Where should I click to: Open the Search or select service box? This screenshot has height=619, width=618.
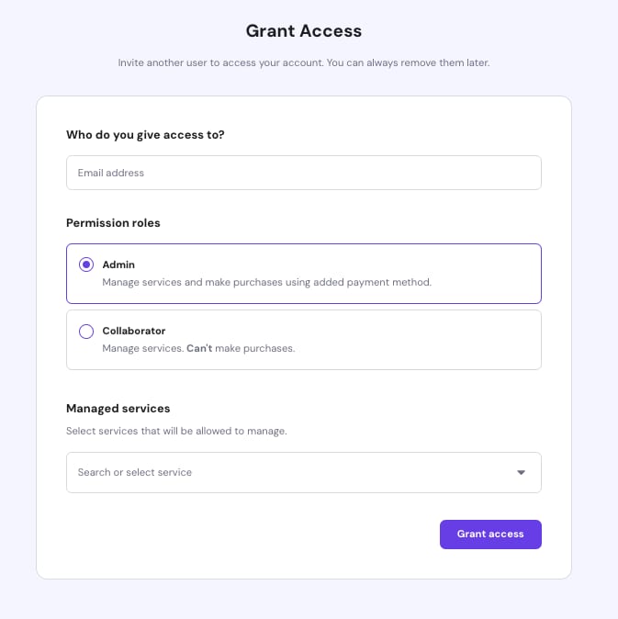point(303,472)
